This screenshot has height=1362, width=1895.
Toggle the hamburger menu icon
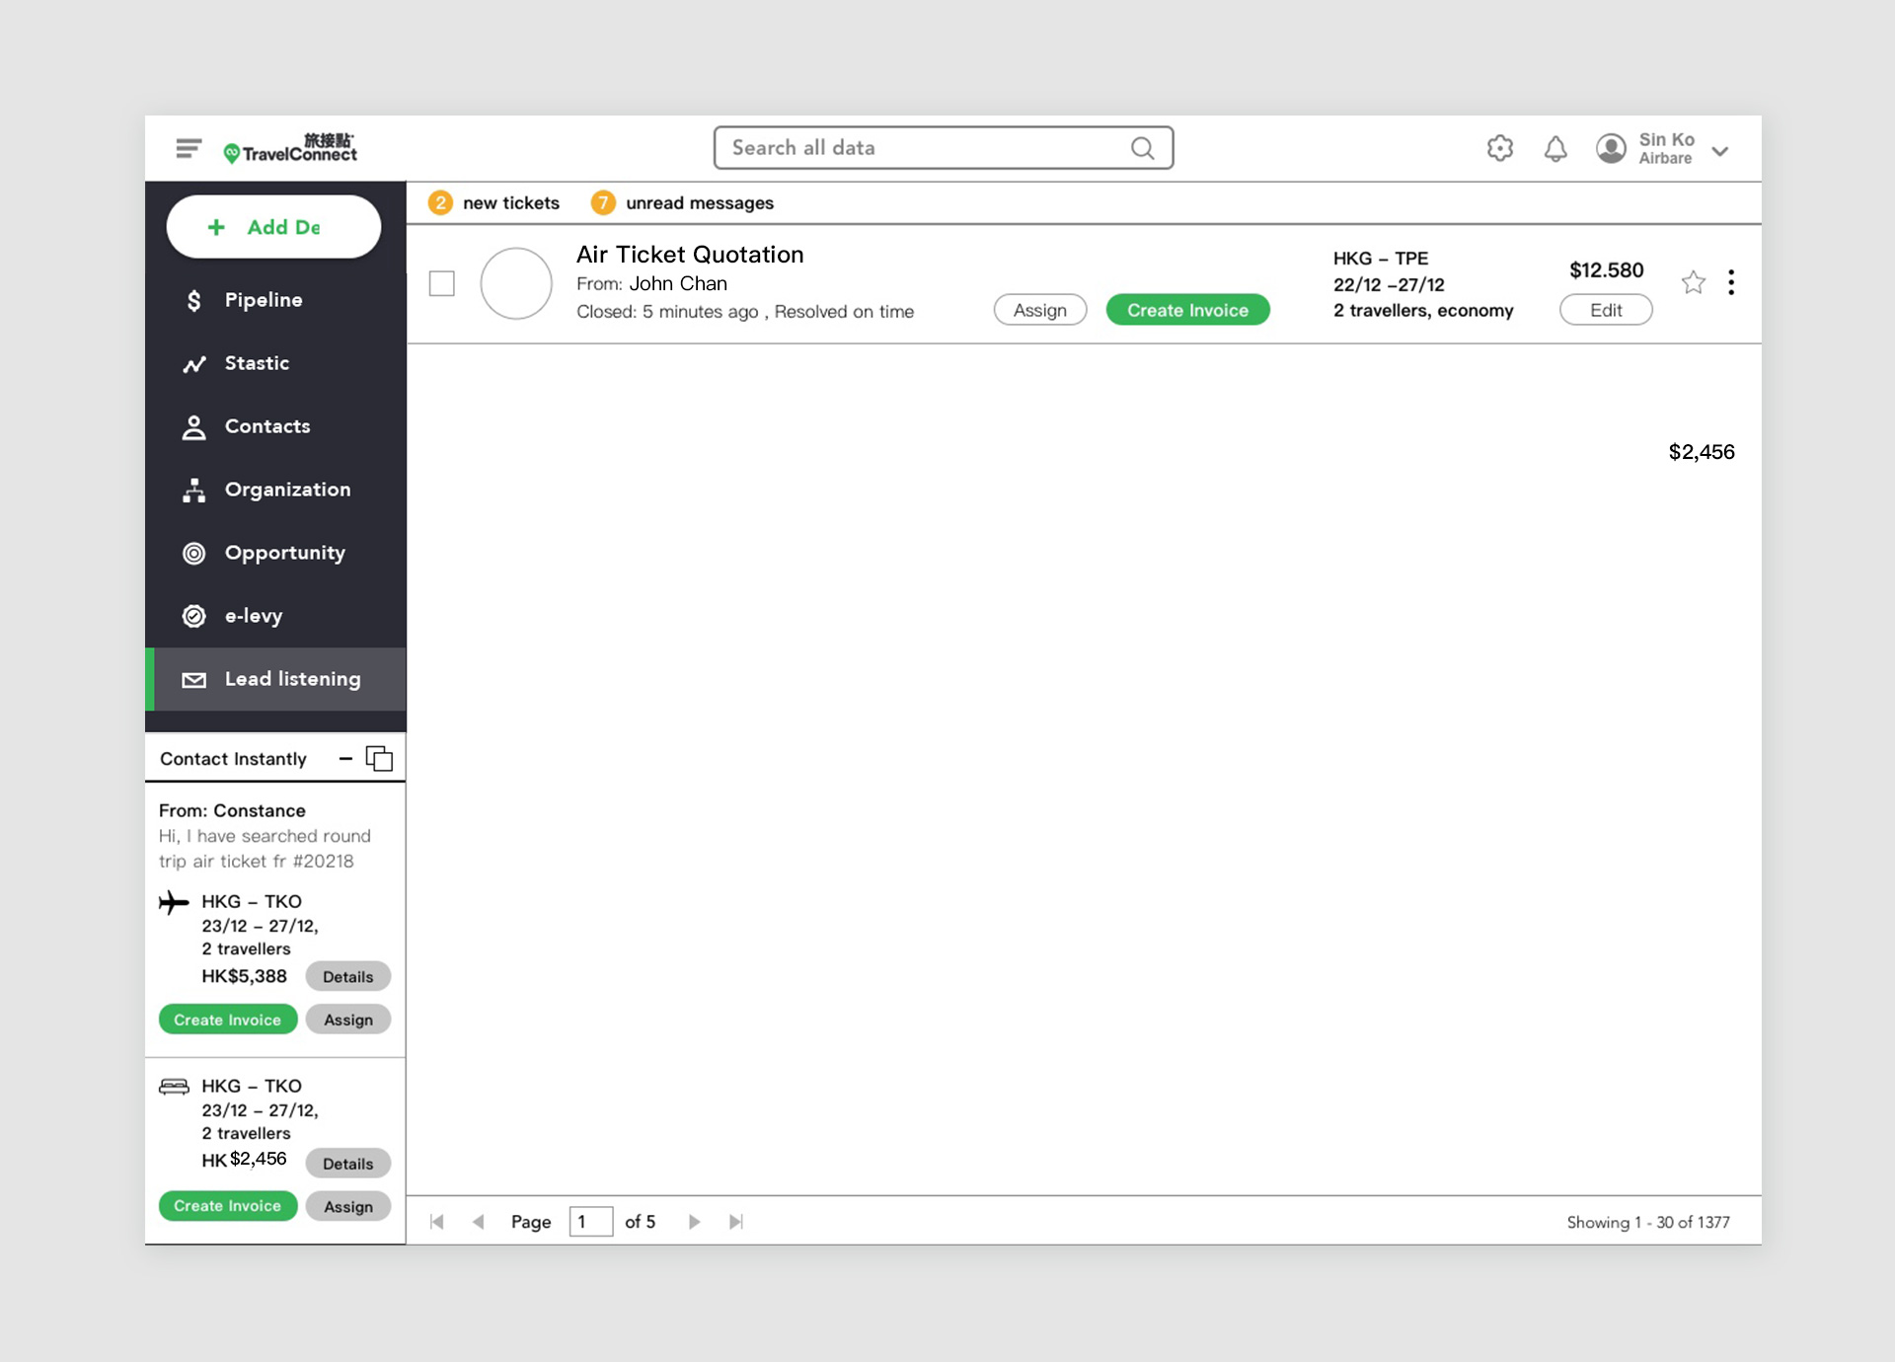point(189,147)
